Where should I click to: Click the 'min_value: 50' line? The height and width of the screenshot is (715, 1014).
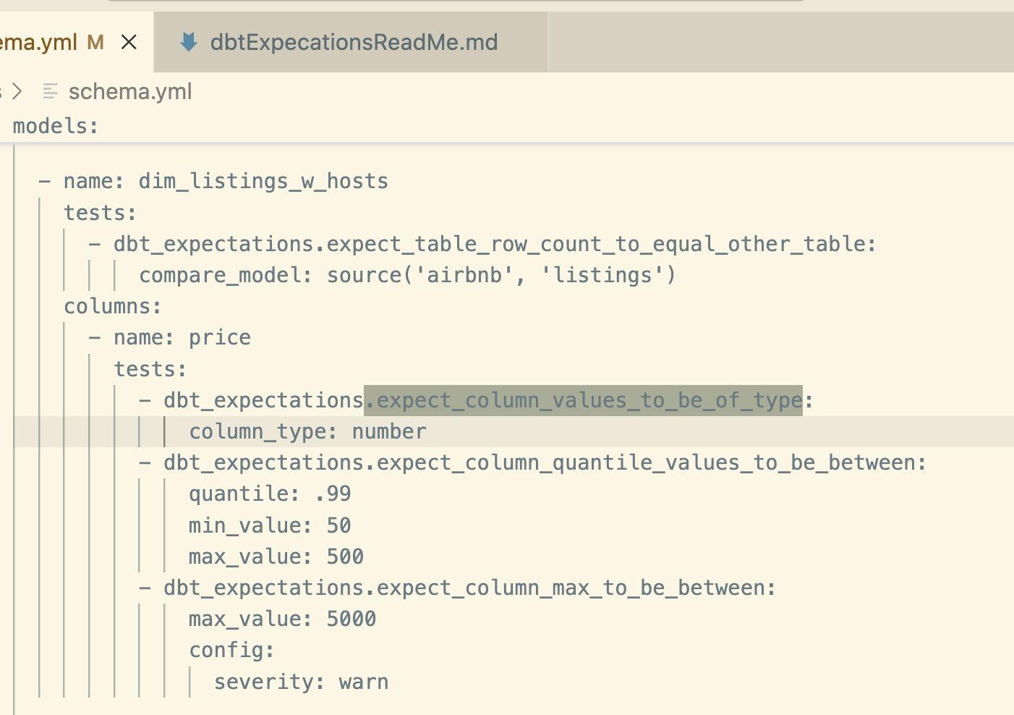point(270,525)
